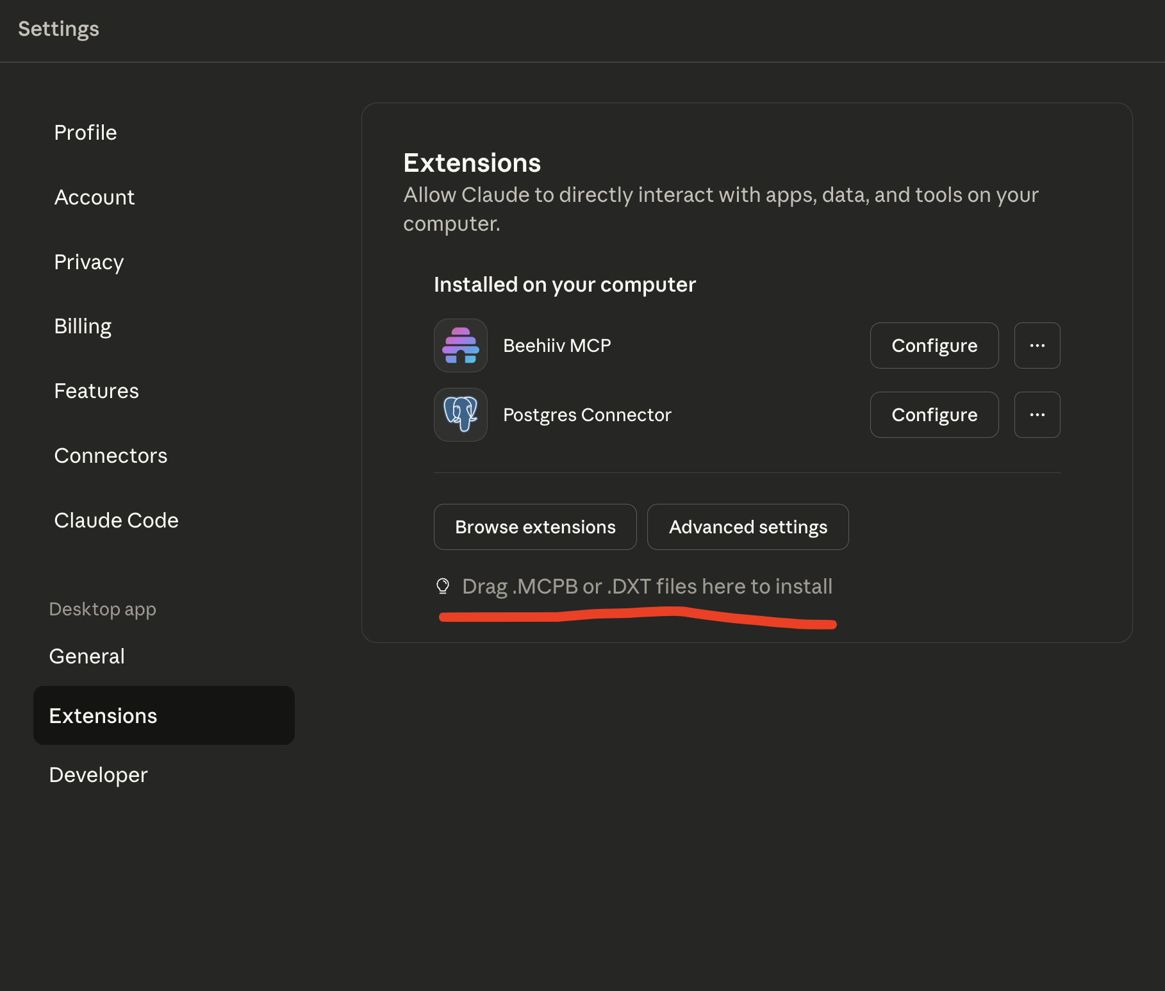Configure the Postgres Connector extension
The width and height of the screenshot is (1165, 991).
pyautogui.click(x=934, y=415)
